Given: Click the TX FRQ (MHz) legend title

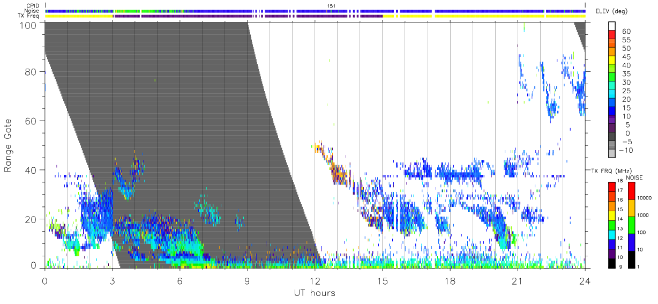Looking at the screenshot, I should point(611,171).
